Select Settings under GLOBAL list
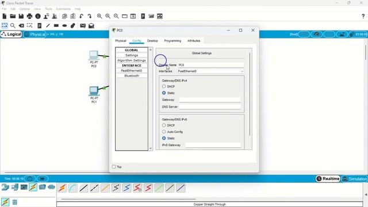This screenshot has height=207, width=368. pos(132,55)
